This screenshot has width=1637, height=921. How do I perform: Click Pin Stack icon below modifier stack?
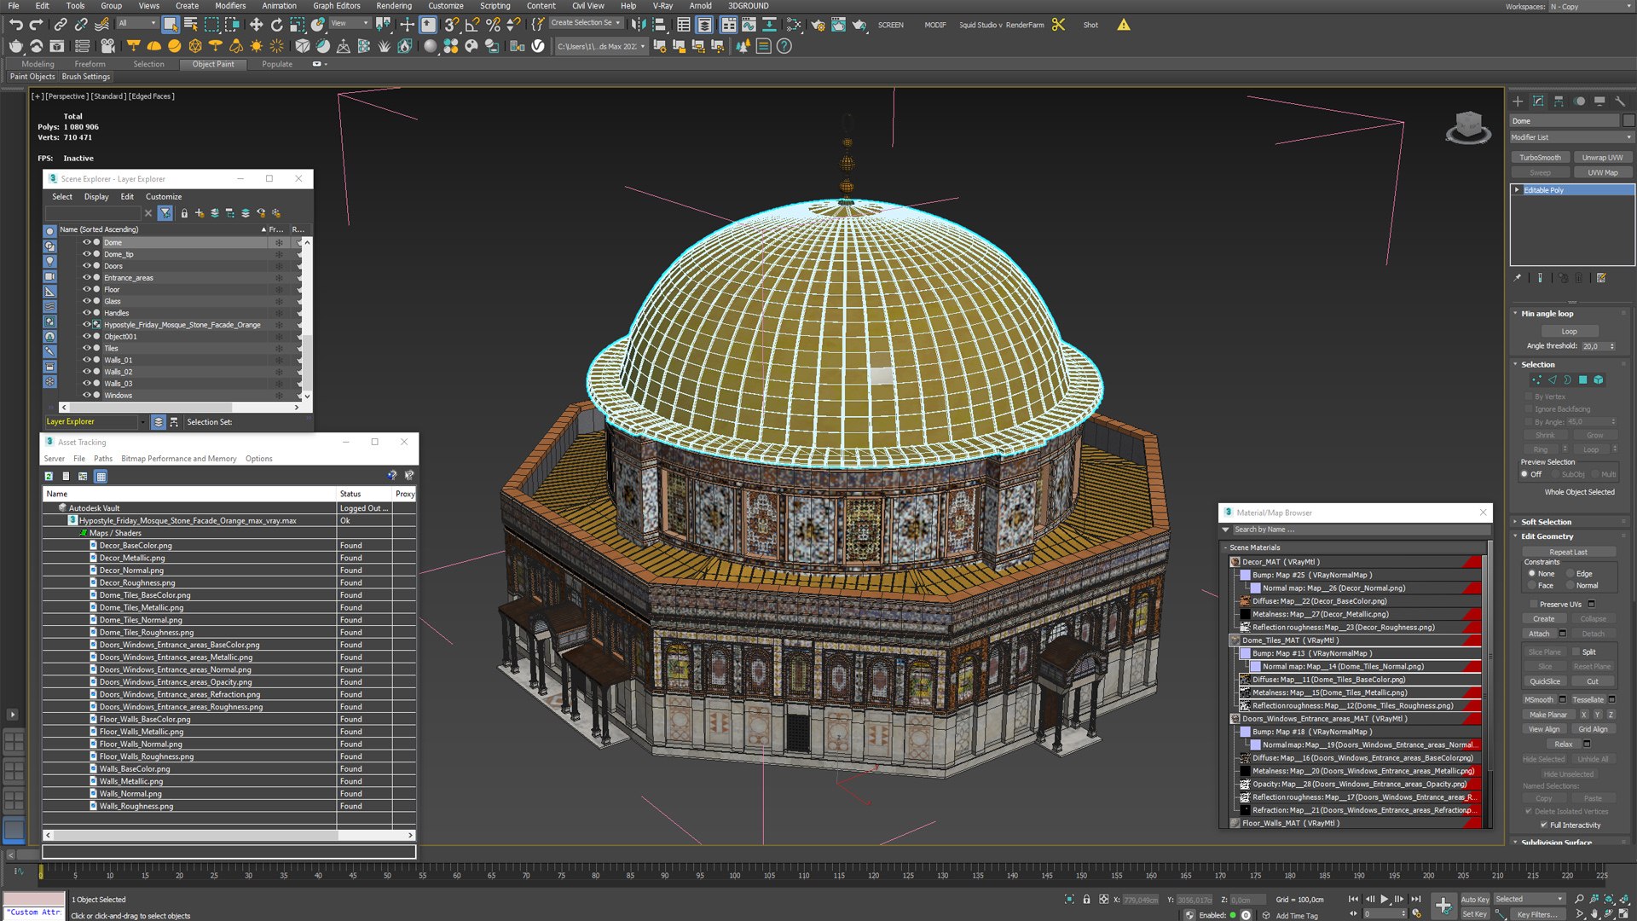coord(1518,278)
